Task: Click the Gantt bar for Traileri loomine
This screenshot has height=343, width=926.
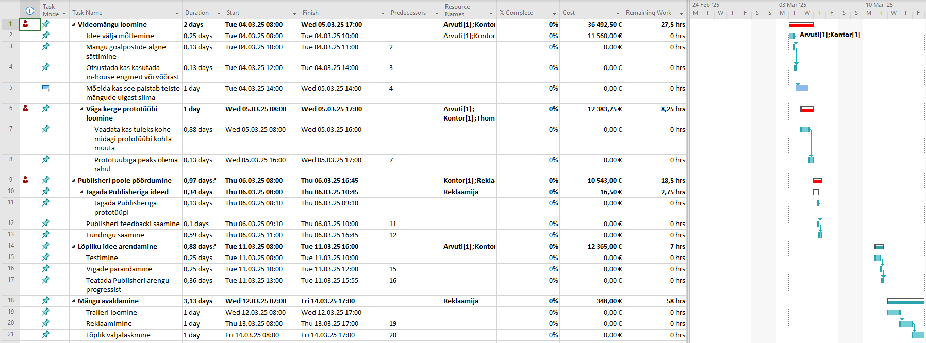Action: [894, 313]
